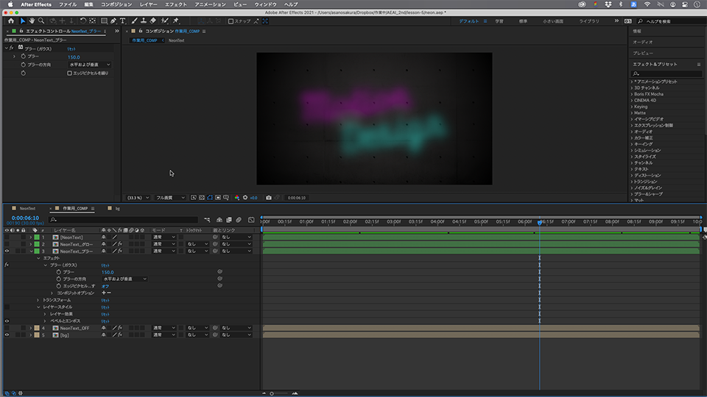Click the current time indicator playhead

click(x=540, y=222)
